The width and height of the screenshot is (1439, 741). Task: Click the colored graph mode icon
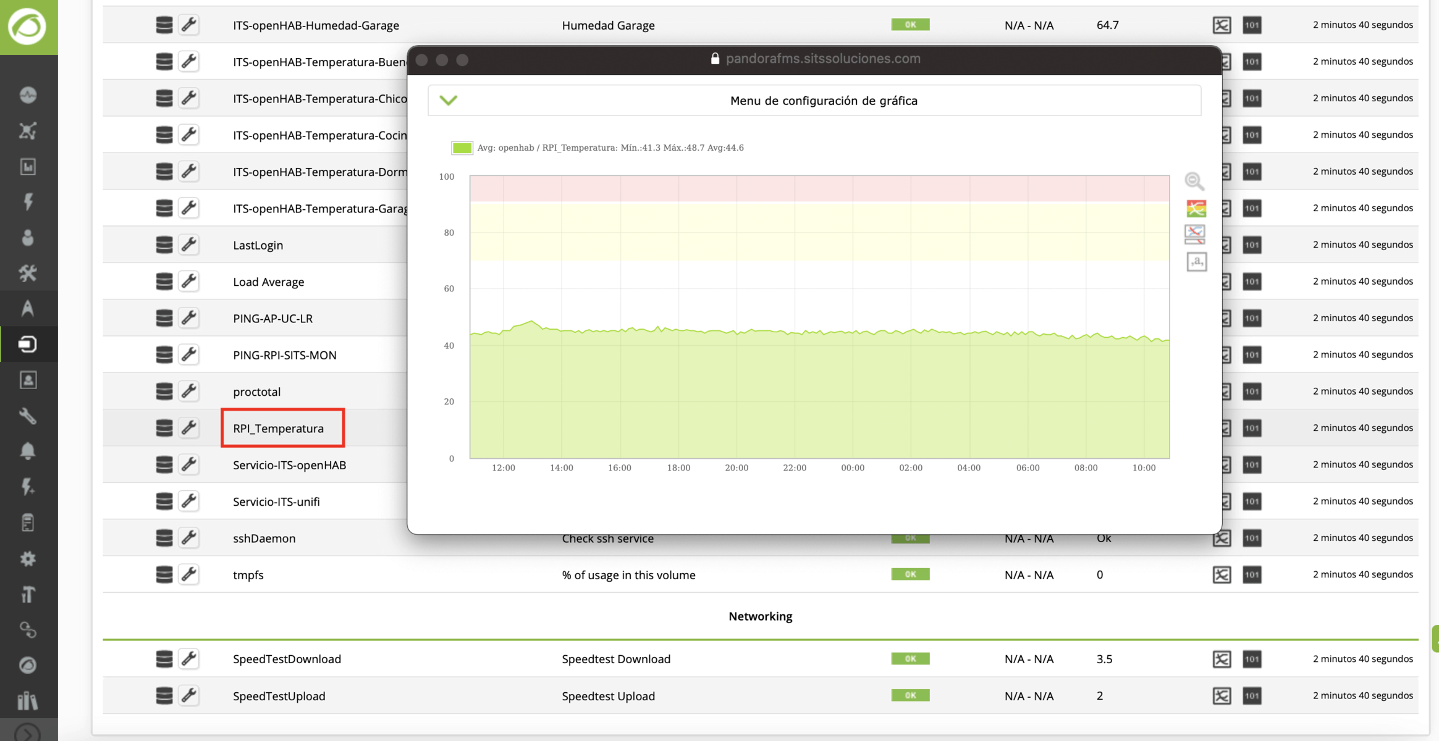click(1196, 208)
